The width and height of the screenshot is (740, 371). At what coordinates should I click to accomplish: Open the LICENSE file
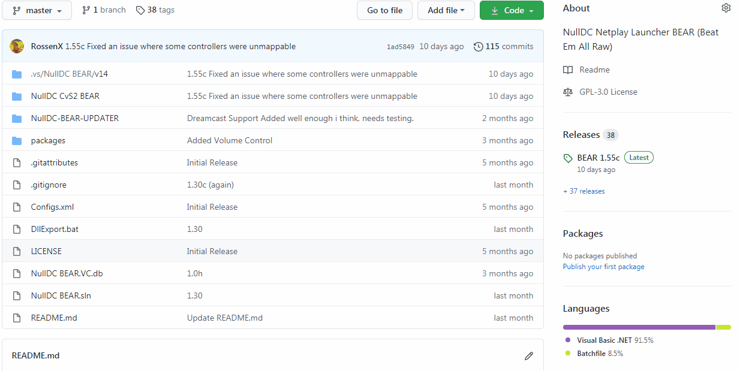pyautogui.click(x=46, y=252)
